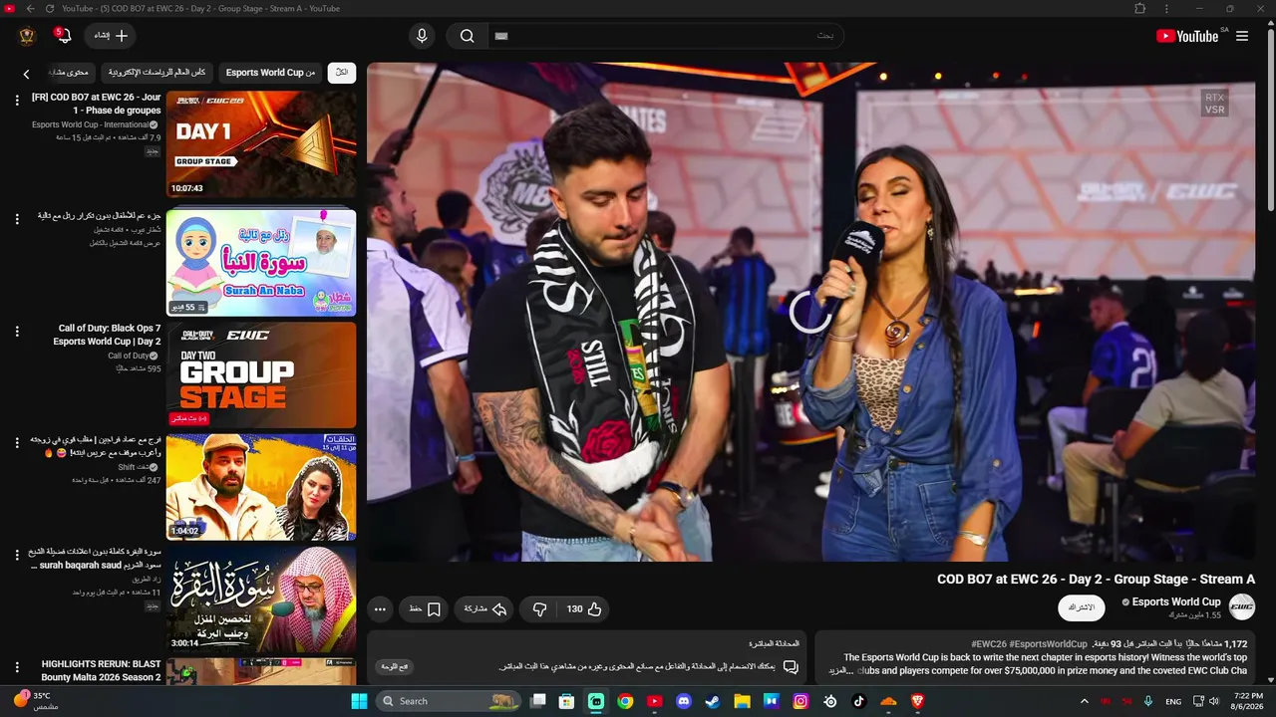The width and height of the screenshot is (1276, 717).
Task: Click the video player to pause
Action: (x=810, y=312)
